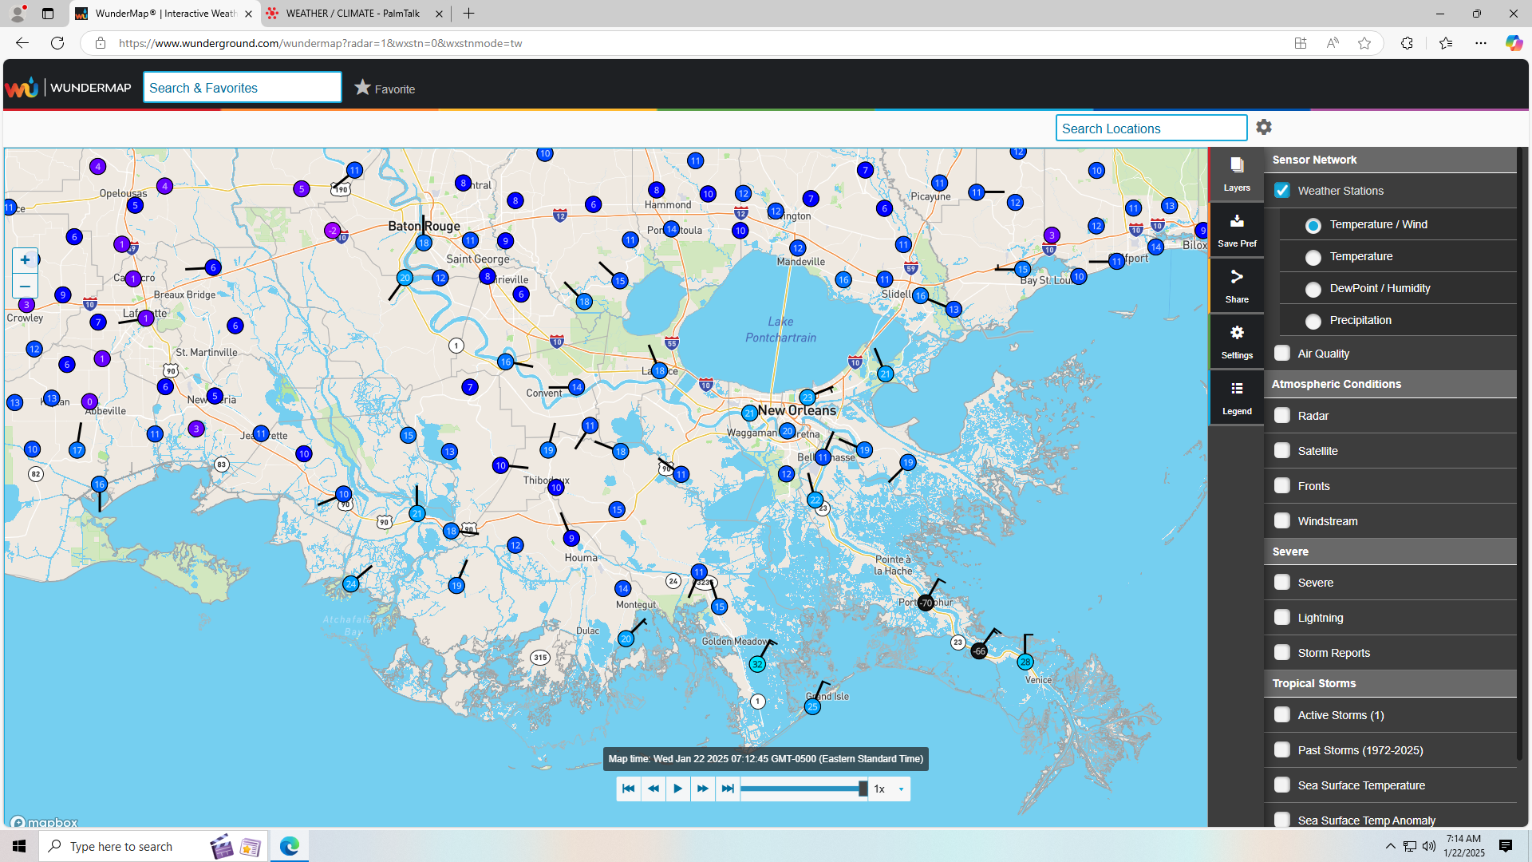
Task: Click the Search Locations field
Action: (x=1151, y=128)
